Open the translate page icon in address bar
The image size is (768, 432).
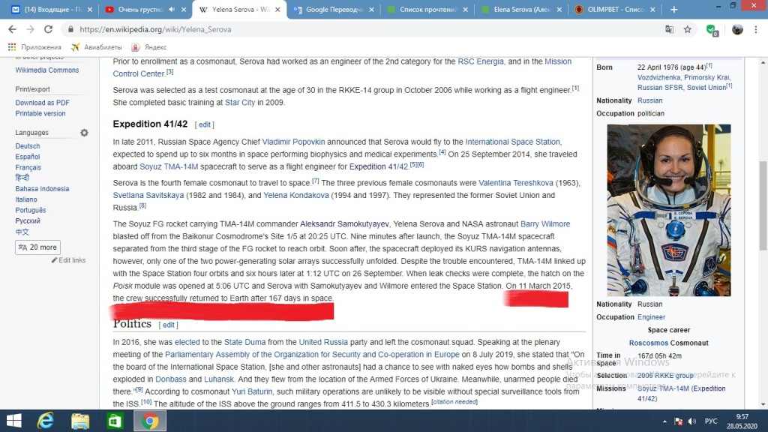click(x=669, y=29)
